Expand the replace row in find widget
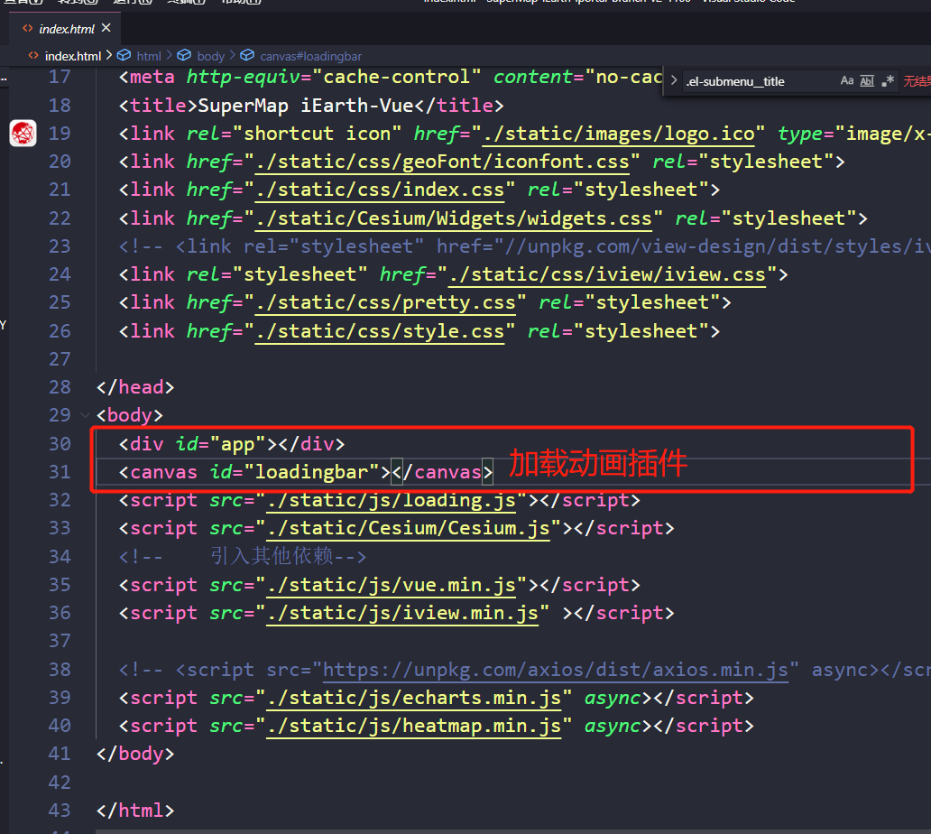 click(673, 81)
